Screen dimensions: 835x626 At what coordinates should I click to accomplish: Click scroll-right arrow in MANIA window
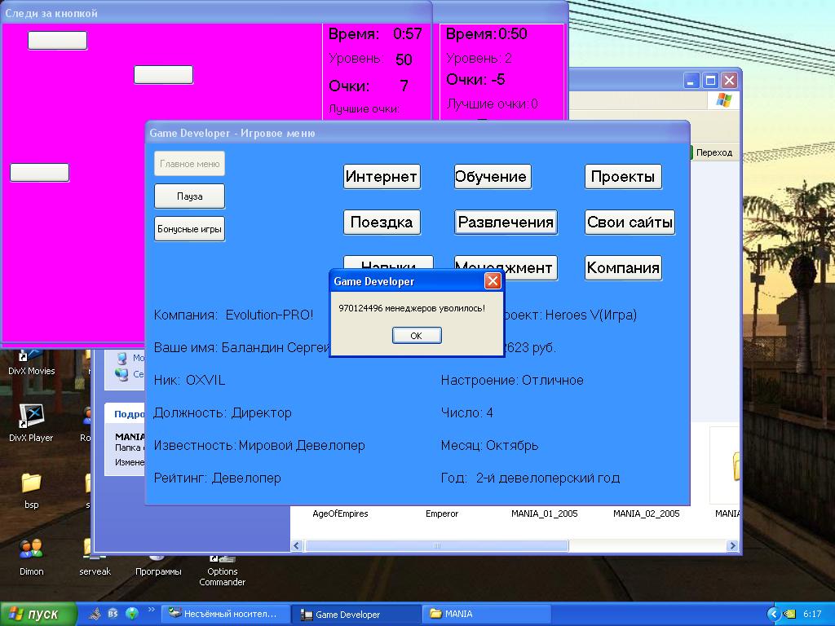[x=733, y=545]
